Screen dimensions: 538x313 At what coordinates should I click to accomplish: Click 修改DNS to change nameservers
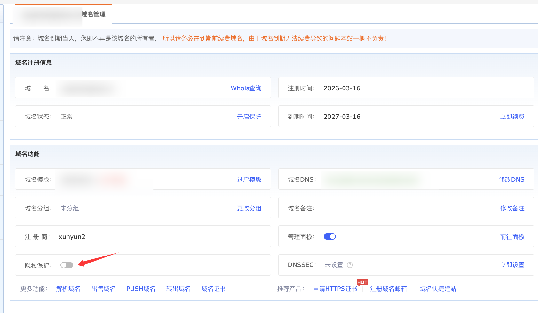[x=511, y=179]
